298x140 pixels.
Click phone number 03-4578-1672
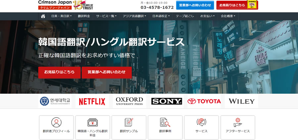157,7
